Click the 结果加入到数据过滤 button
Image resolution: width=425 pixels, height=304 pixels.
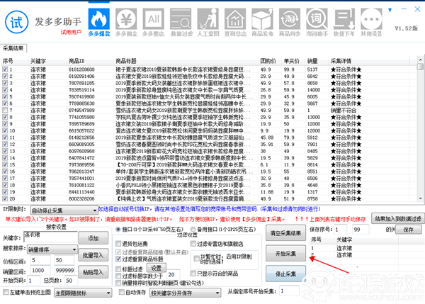point(398,218)
